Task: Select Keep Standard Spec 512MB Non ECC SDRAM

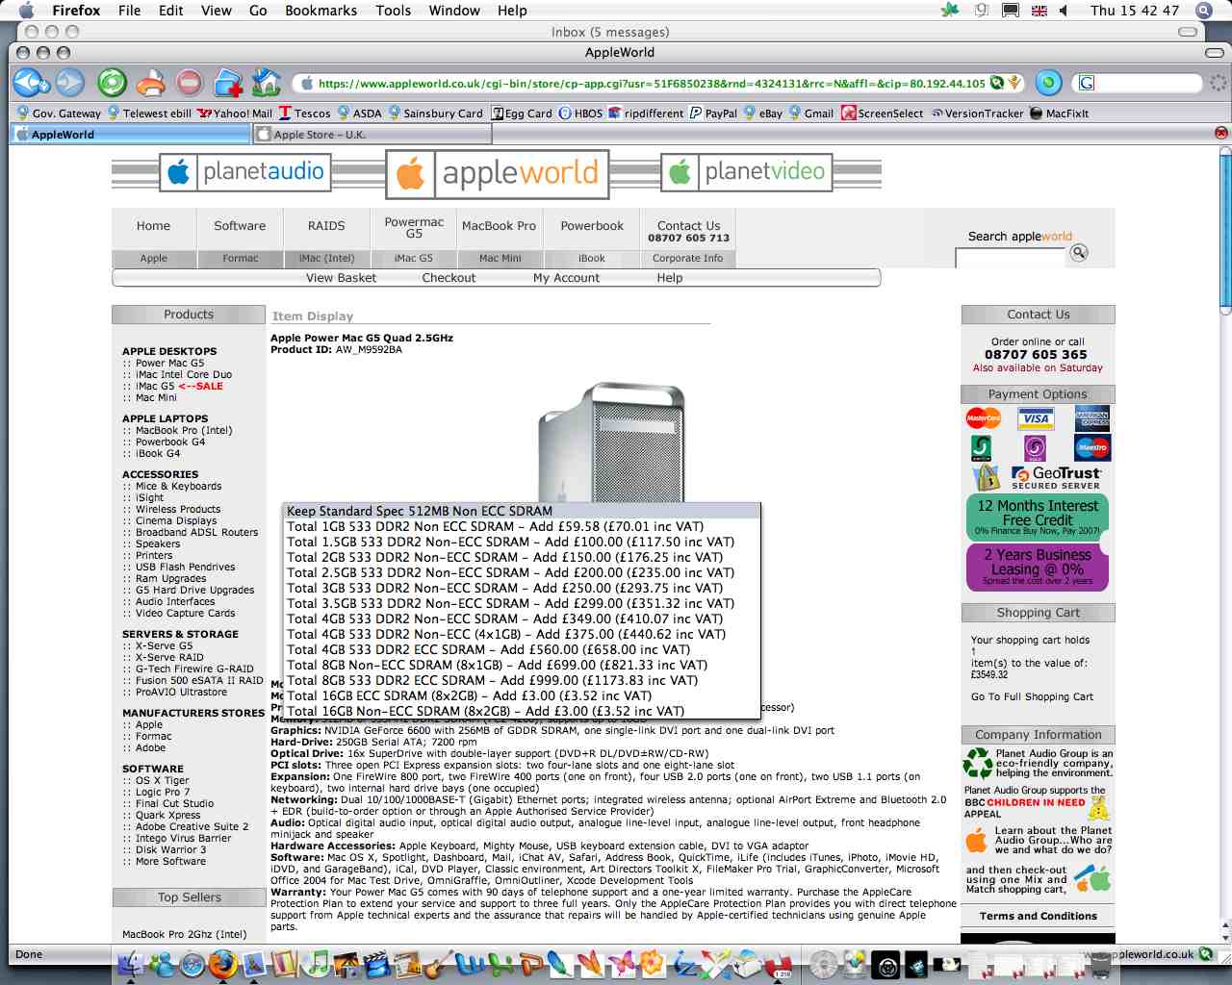Action: (523, 511)
